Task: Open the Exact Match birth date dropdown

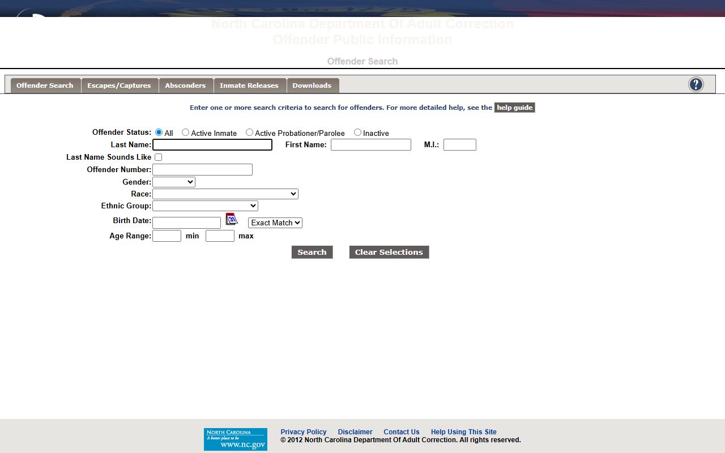Action: [275, 223]
